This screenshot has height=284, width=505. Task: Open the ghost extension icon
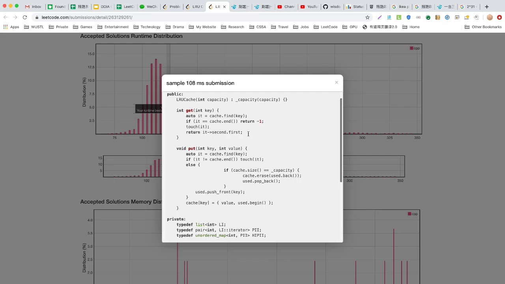pyautogui.click(x=477, y=17)
